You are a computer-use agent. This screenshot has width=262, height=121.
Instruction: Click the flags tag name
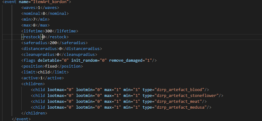tap(30, 60)
